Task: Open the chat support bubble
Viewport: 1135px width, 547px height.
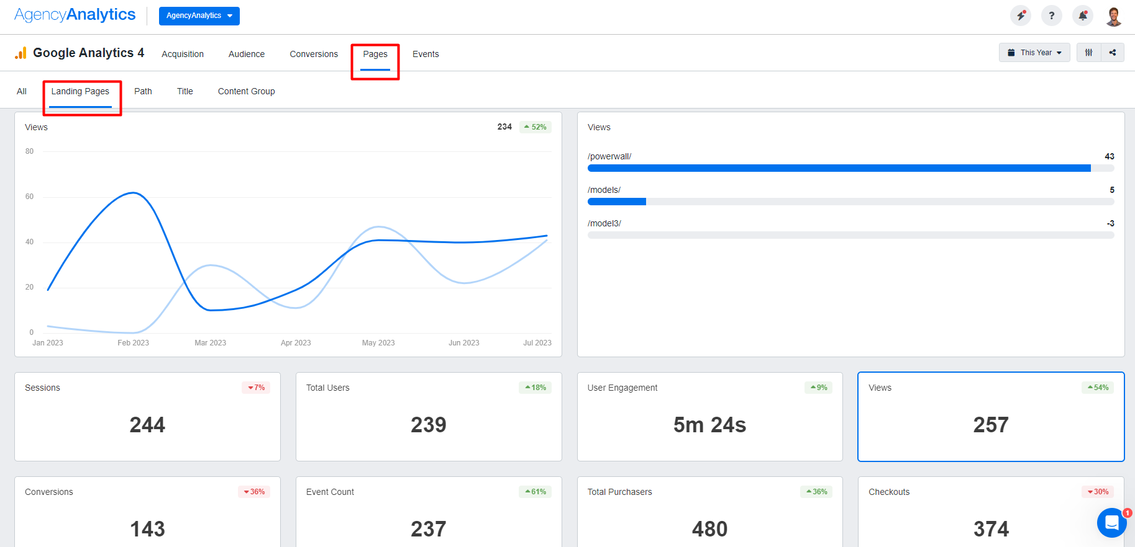Action: pos(1112,523)
